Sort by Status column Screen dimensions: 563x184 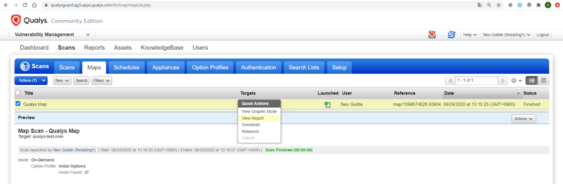click(x=530, y=93)
